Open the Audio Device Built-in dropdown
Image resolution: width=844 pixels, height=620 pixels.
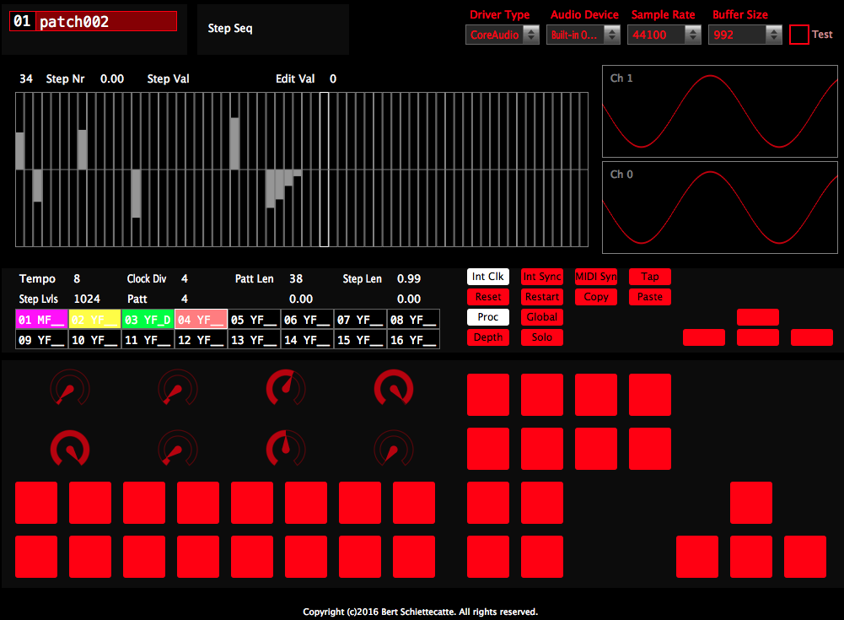(583, 35)
